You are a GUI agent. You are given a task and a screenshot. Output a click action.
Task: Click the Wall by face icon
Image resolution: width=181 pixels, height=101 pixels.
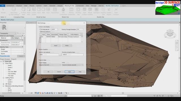(x=43, y=9)
